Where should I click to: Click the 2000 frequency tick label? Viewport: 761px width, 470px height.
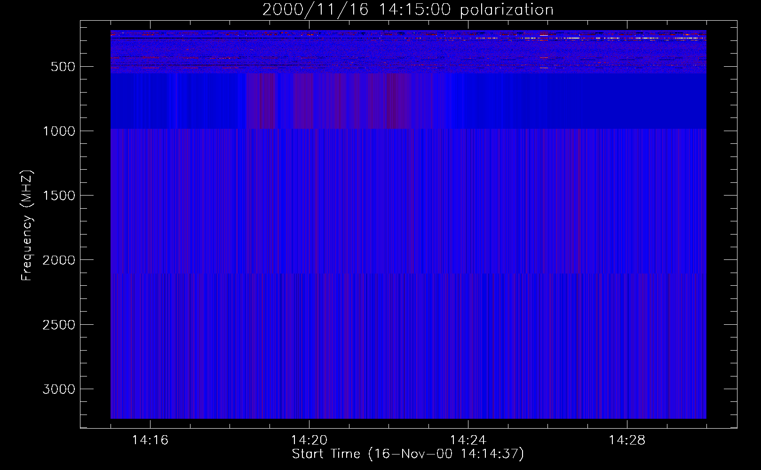pos(59,260)
